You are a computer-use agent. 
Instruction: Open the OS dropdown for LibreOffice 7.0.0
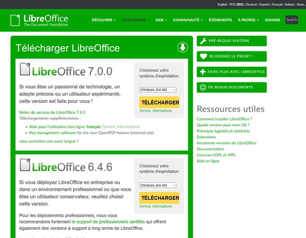click(158, 90)
